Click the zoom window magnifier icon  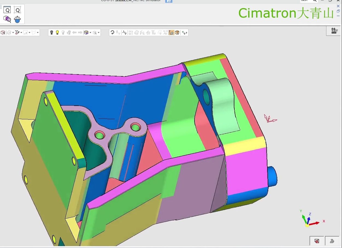(7, 10)
